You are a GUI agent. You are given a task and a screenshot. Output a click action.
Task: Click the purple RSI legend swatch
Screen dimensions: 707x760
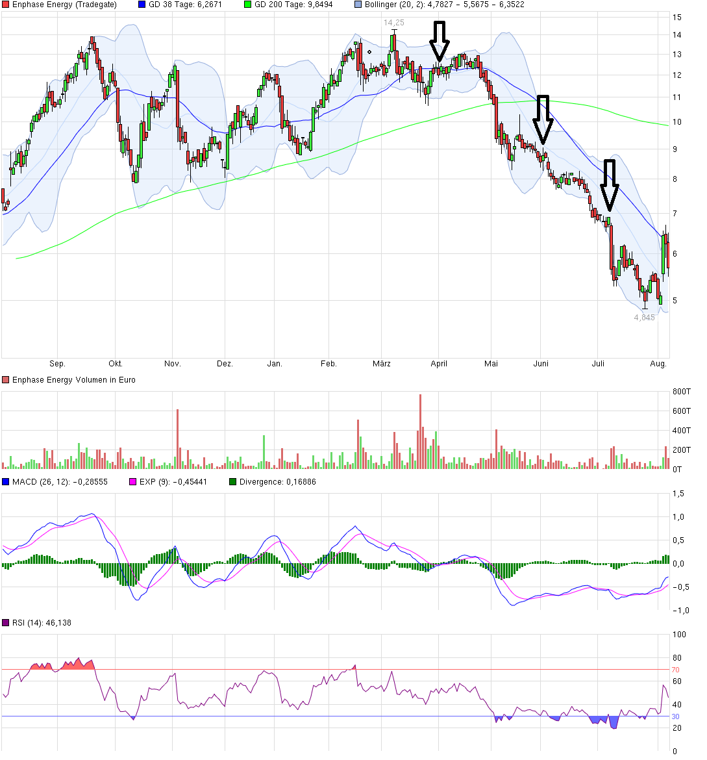tap(5, 623)
